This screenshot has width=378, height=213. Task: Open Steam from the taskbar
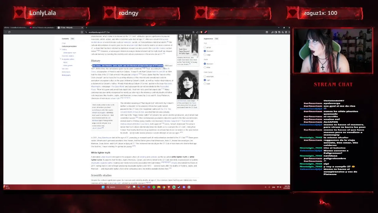[179, 187]
